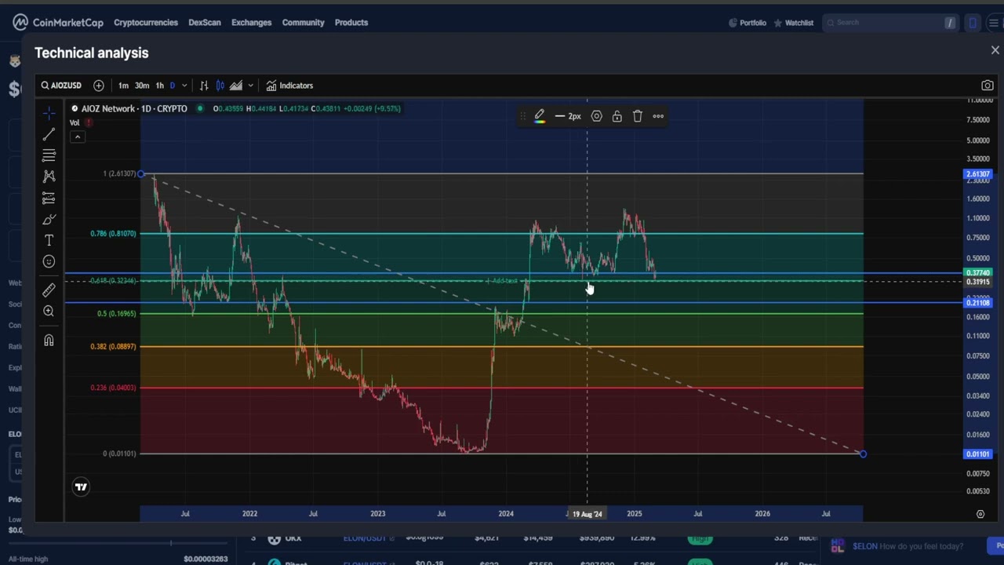Click the 0.382 (0.08897) Fib level label
The height and width of the screenshot is (565, 1004).
113,347
